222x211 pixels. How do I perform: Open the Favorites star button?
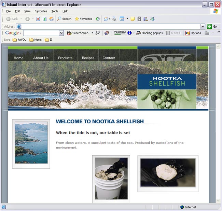pyautogui.click(x=83, y=19)
